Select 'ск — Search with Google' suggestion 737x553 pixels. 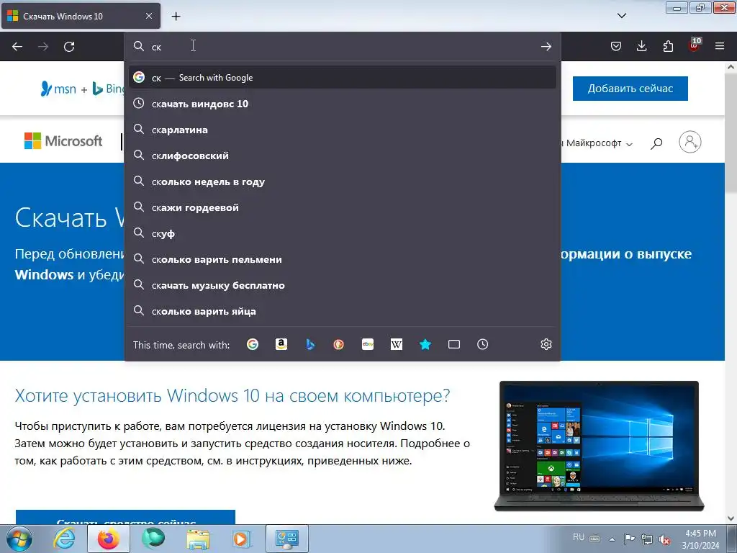342,78
